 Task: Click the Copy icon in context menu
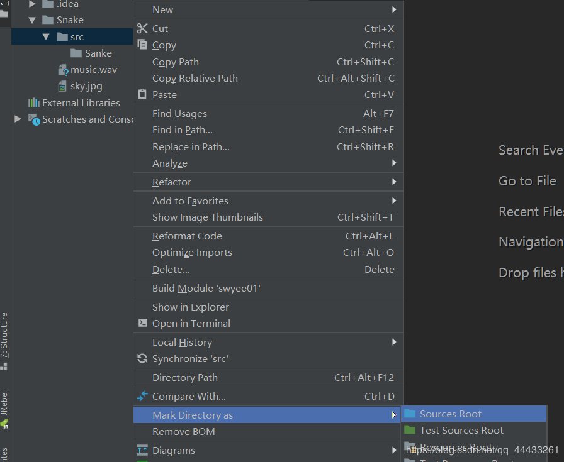click(142, 45)
